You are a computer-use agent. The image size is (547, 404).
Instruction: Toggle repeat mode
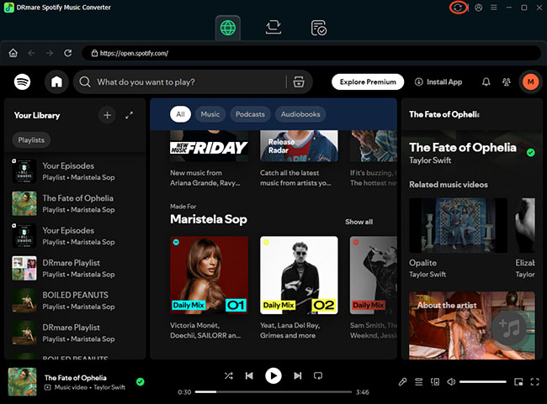click(x=318, y=375)
